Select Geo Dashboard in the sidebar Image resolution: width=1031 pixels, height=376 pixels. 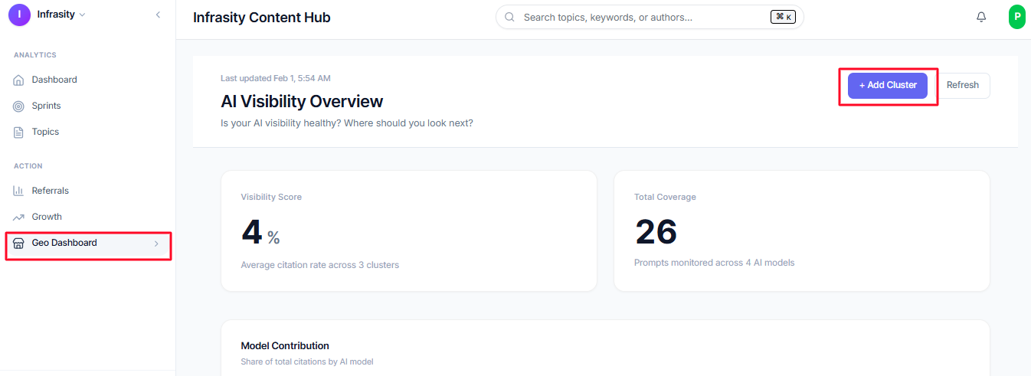pyautogui.click(x=87, y=244)
